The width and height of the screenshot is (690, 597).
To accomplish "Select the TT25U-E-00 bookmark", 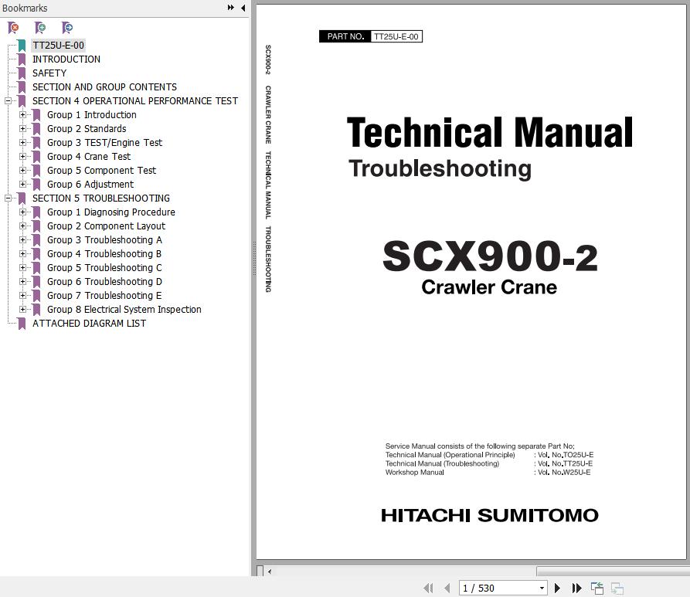I will click(58, 46).
